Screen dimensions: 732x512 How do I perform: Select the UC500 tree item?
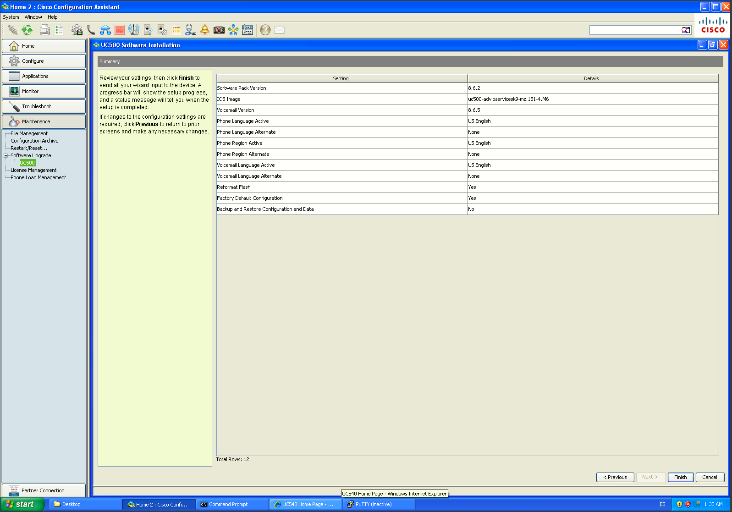(28, 163)
